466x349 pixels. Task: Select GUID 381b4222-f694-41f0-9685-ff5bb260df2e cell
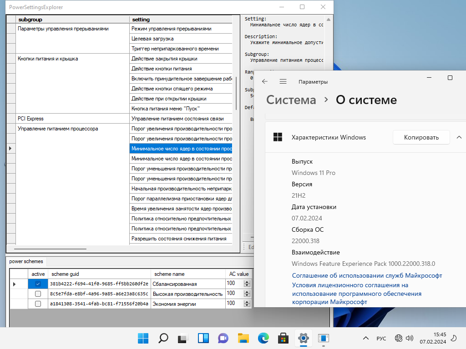(x=99, y=284)
